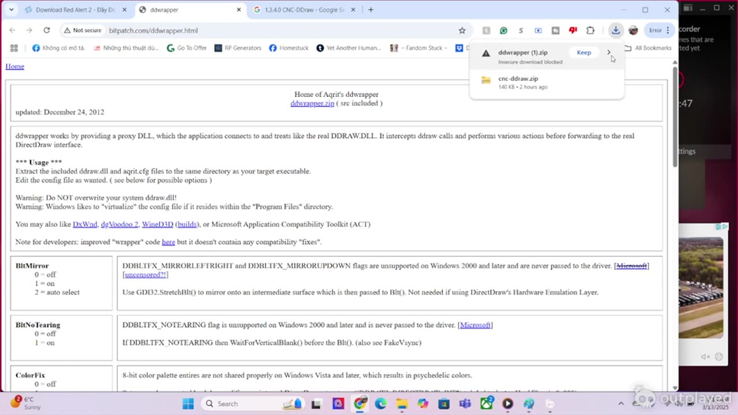The width and height of the screenshot is (738, 415).
Task: Click the warning icon beside ddwrapper (1).zip
Action: 486,53
